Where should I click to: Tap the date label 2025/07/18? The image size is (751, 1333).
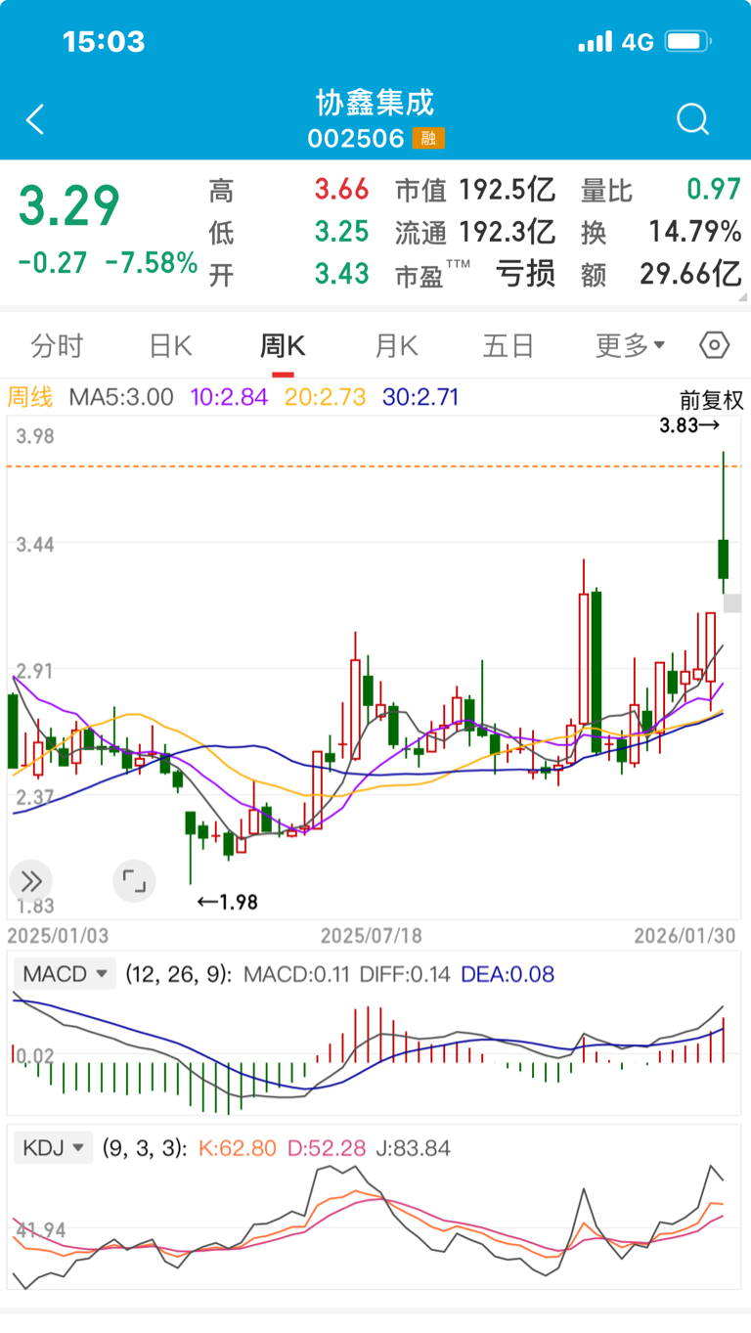point(372,936)
